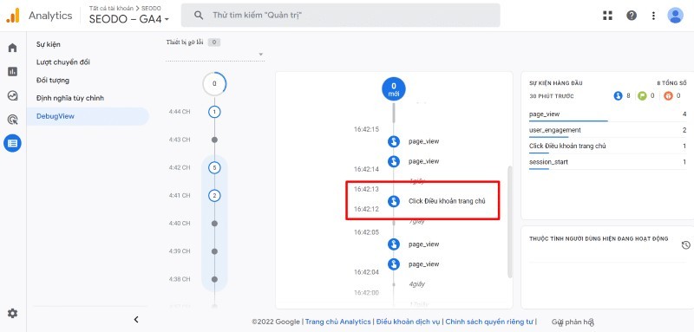
Task: Click the Click Điều khoản trang chủ event label
Action: pos(447,201)
